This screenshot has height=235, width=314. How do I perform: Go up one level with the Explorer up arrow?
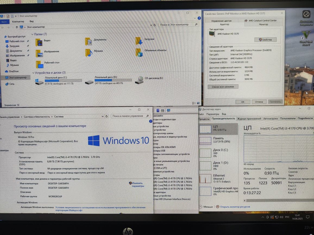pyautogui.click(x=17, y=27)
